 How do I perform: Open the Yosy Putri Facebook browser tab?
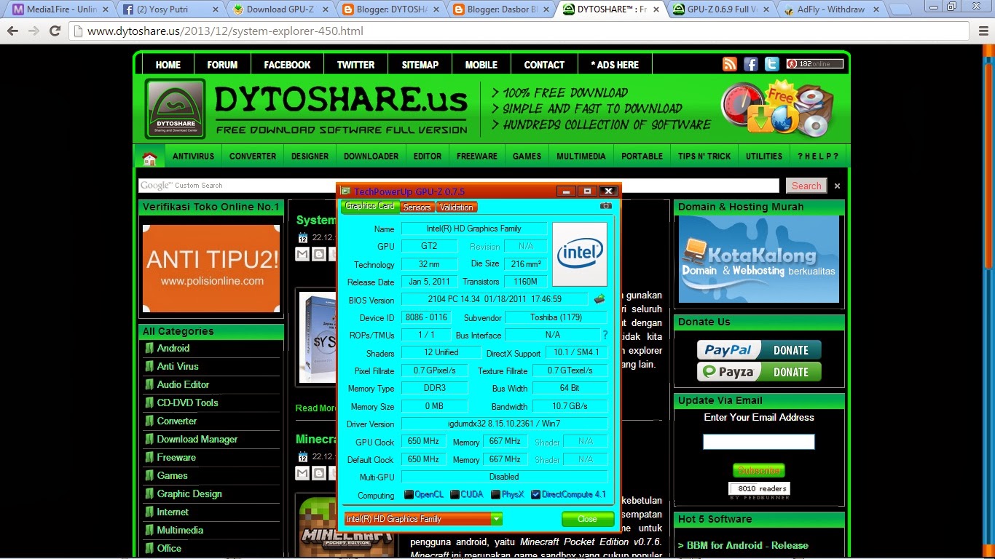(x=172, y=10)
